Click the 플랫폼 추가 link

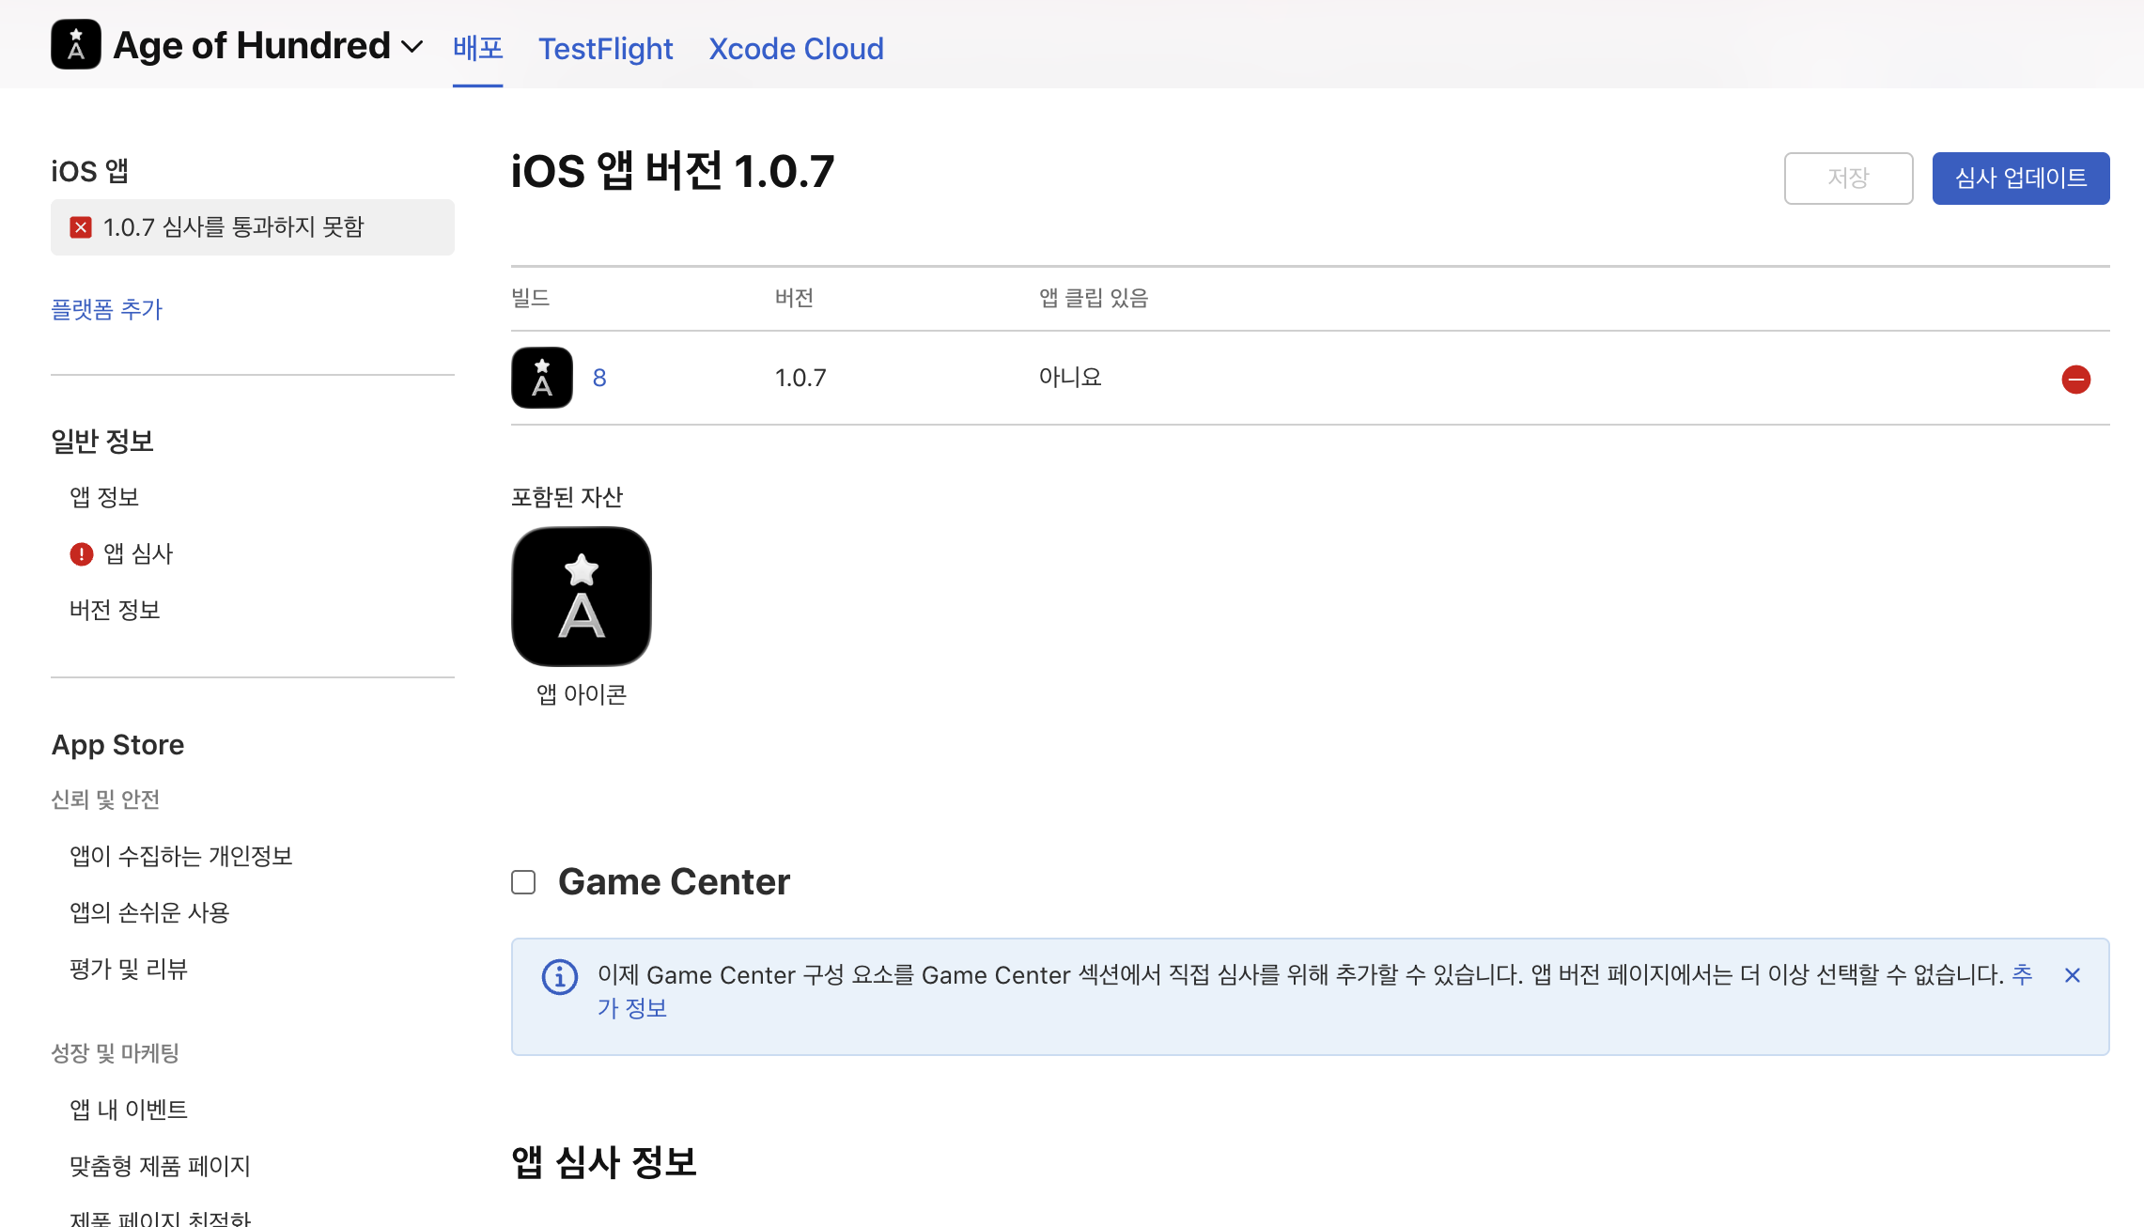pos(106,309)
